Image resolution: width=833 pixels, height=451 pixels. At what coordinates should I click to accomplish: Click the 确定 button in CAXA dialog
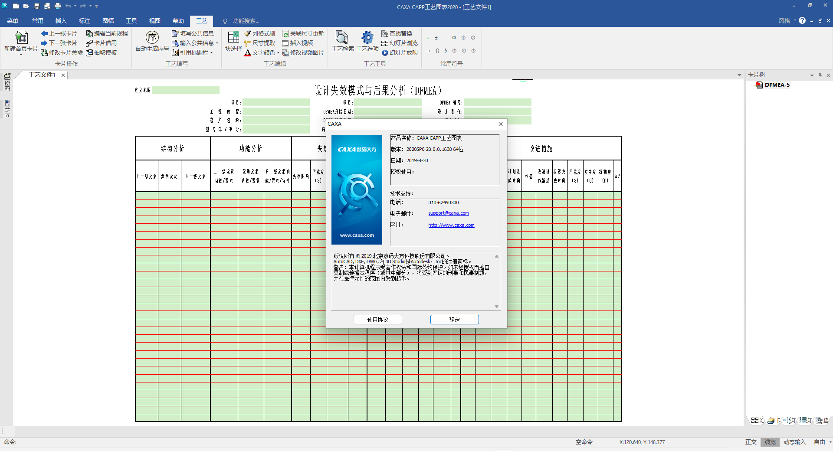pos(454,320)
